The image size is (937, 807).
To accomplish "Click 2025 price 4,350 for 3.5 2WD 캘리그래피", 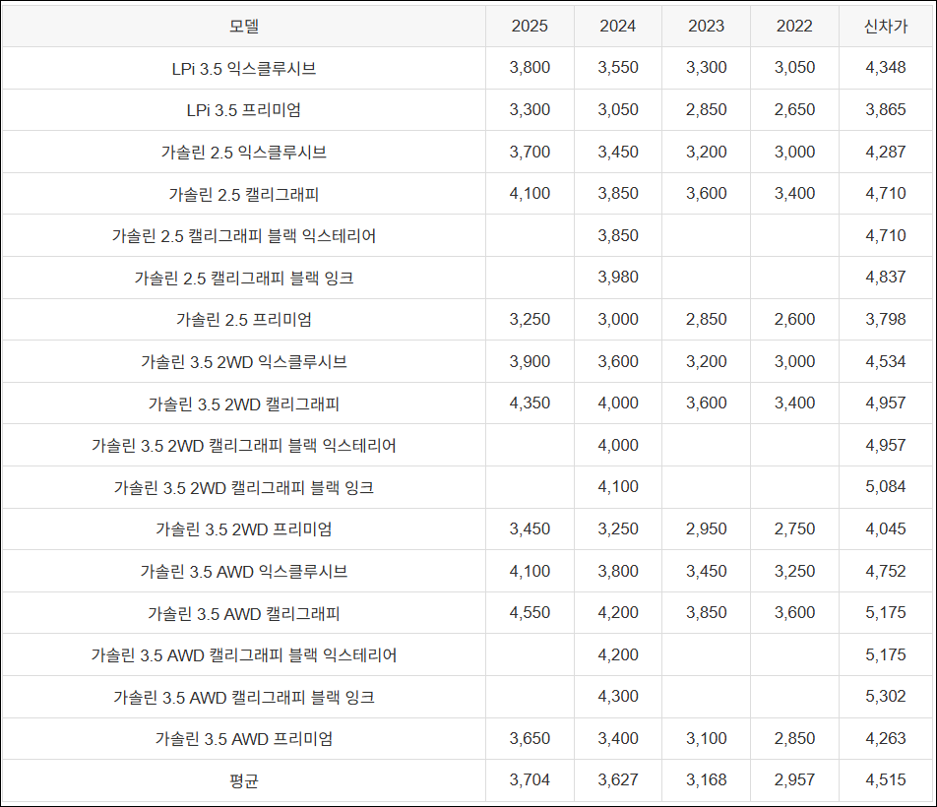I will [x=530, y=403].
